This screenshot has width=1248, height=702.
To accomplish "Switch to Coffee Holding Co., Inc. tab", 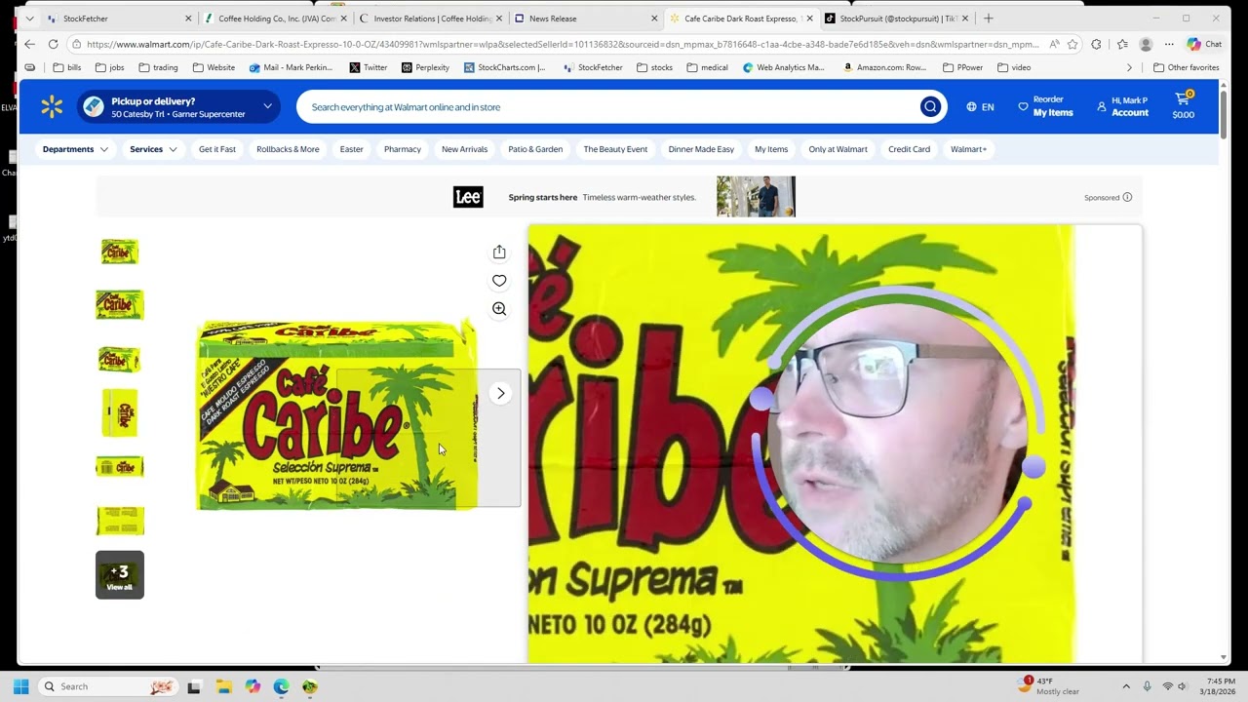I will click(276, 19).
